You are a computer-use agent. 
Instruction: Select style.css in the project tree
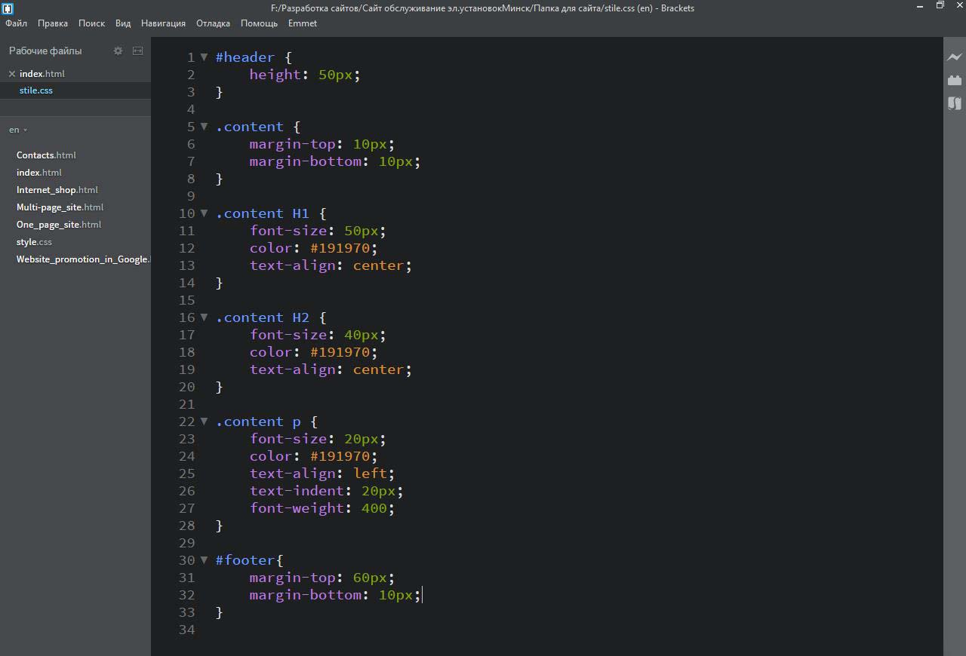coord(34,242)
